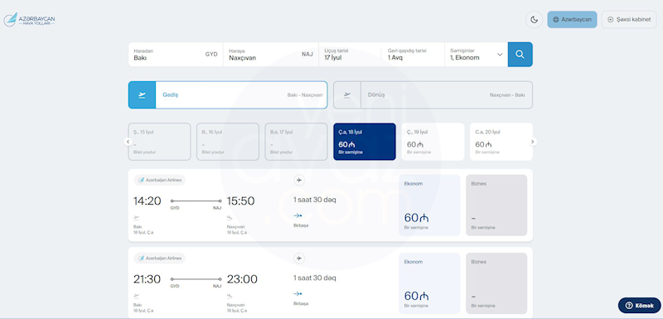This screenshot has width=663, height=319.
Task: Edit the Haradan origin field
Action: click(x=176, y=54)
